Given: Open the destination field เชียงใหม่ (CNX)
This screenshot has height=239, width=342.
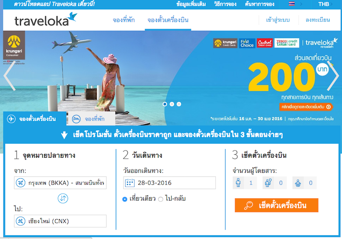Looking at the screenshot, I should pyautogui.click(x=60, y=221).
